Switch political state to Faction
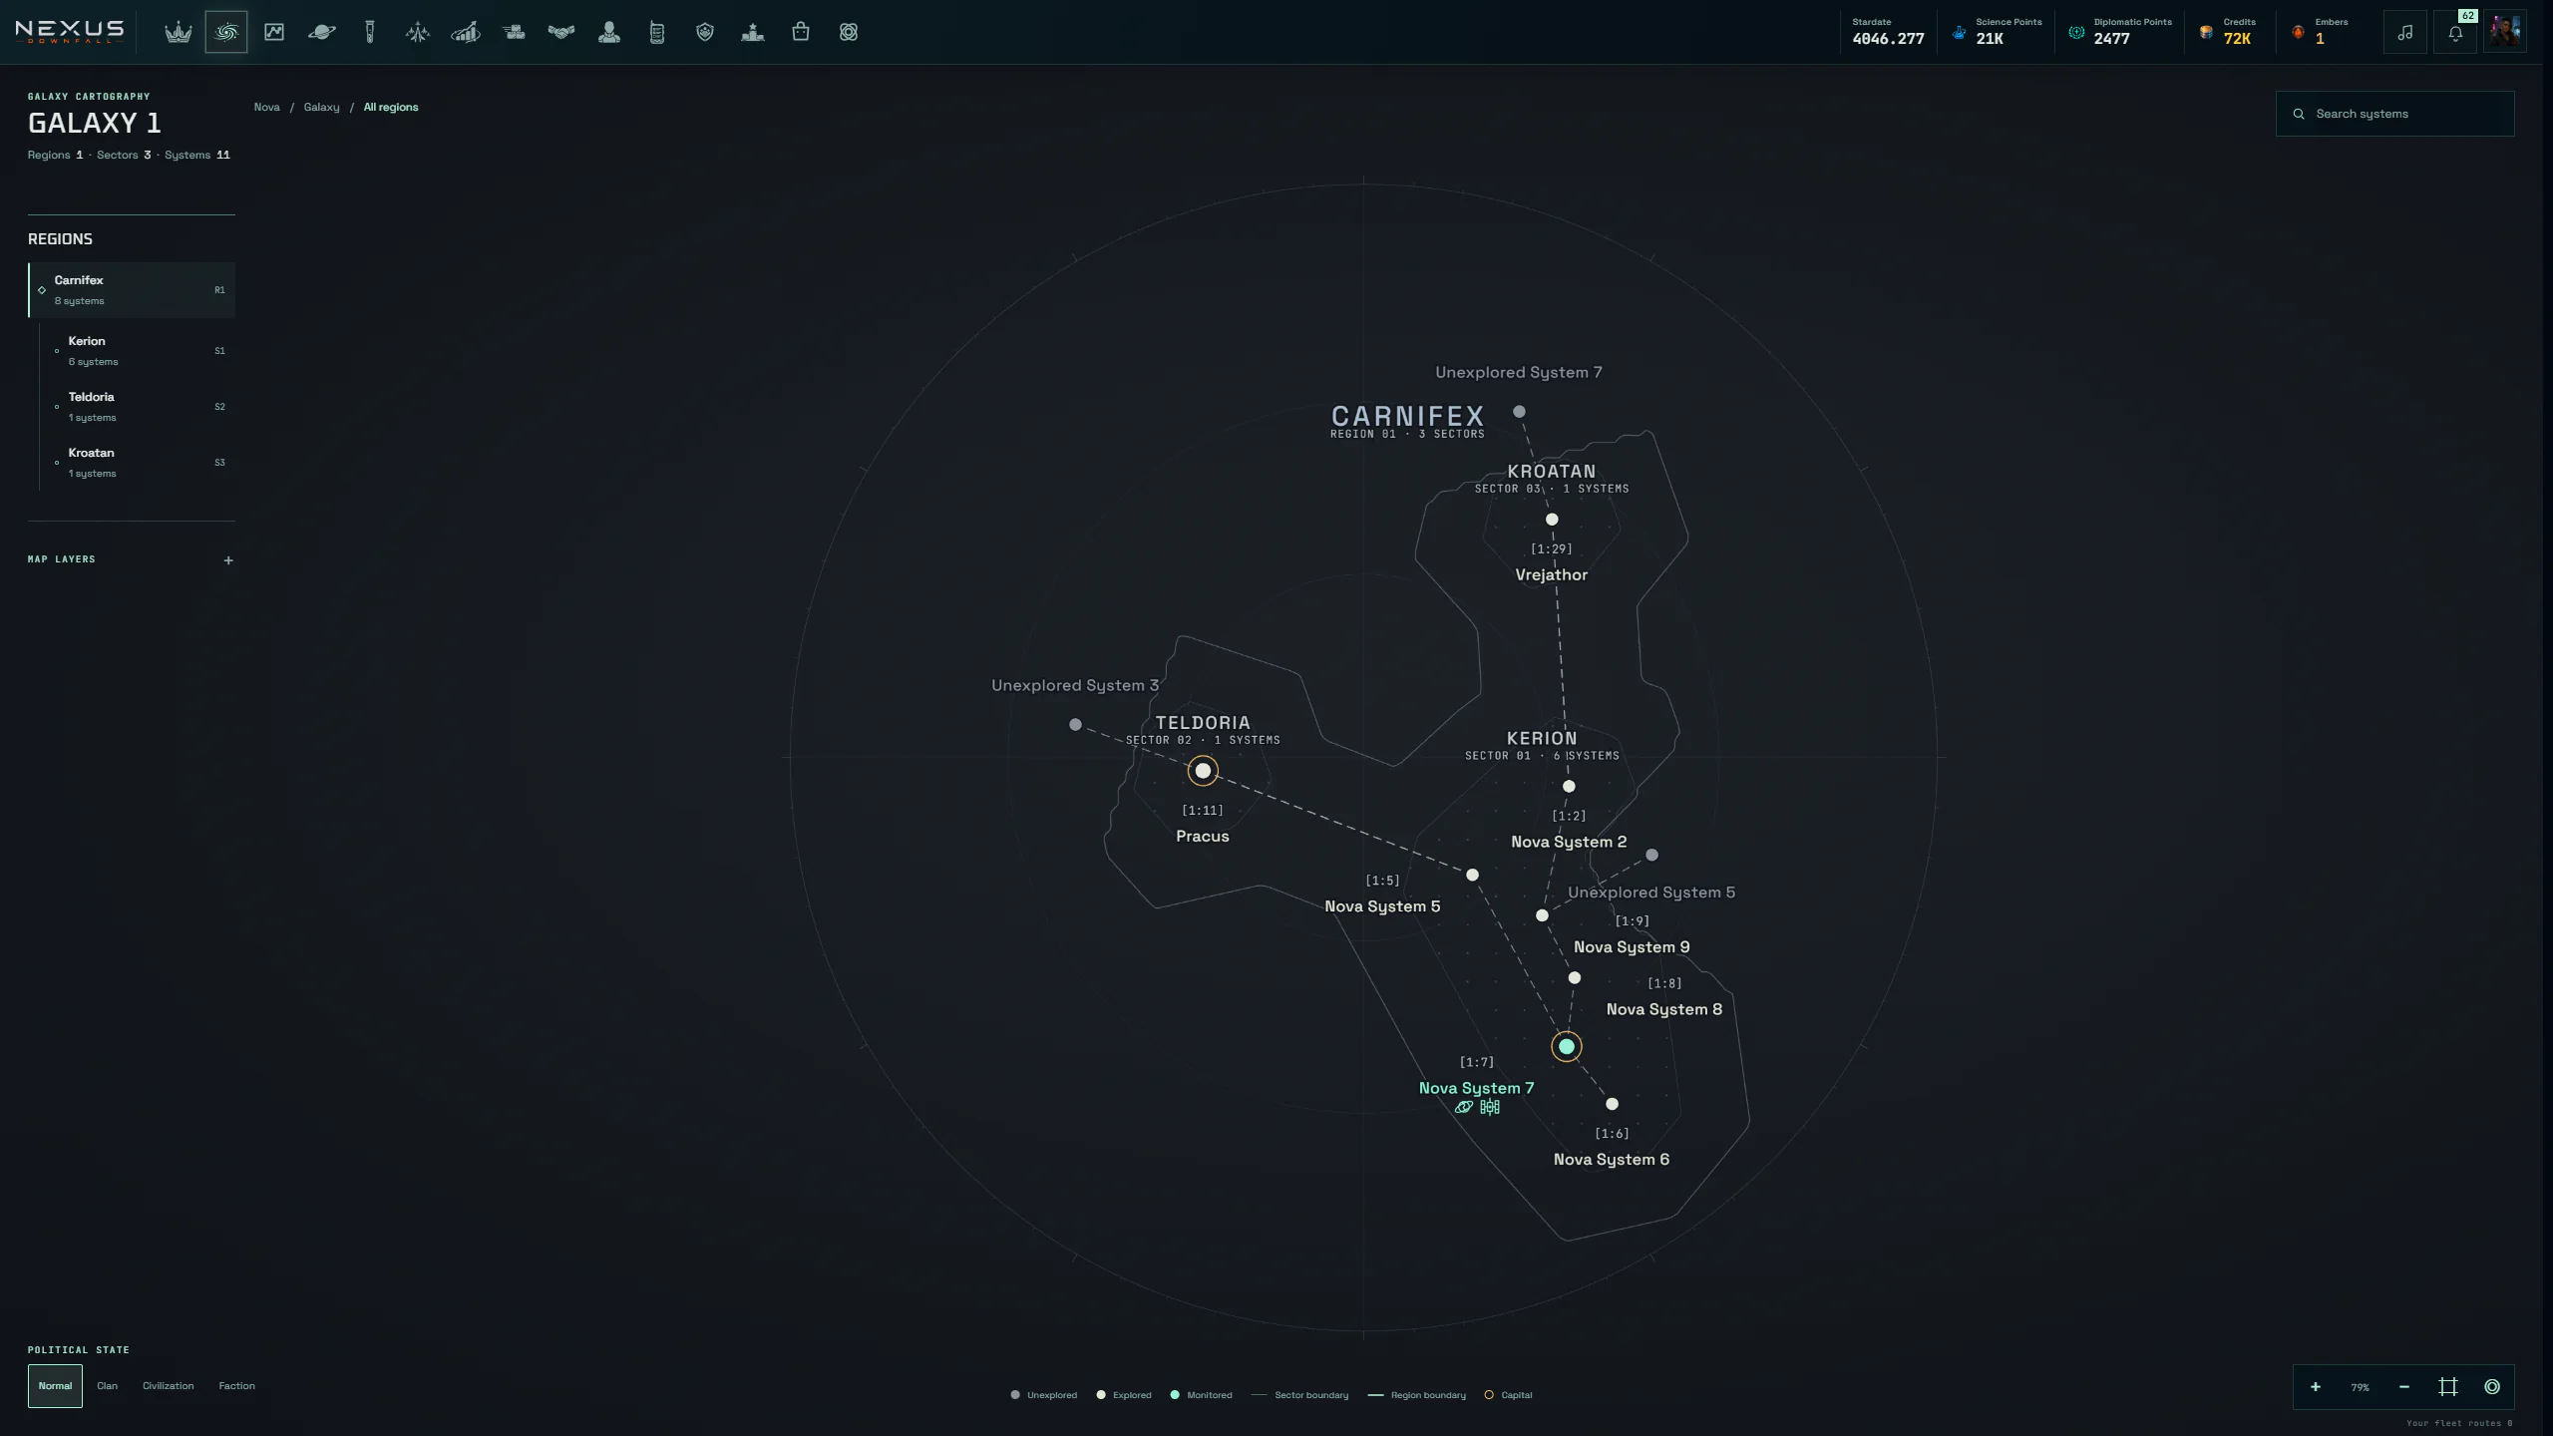The height and width of the screenshot is (1436, 2553). point(237,1386)
